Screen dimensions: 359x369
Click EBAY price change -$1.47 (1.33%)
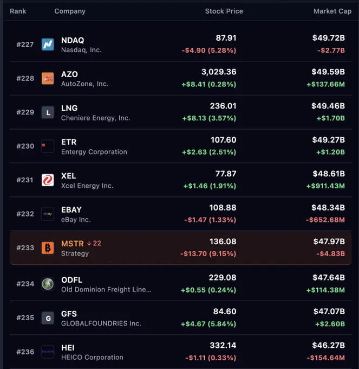coord(210,220)
